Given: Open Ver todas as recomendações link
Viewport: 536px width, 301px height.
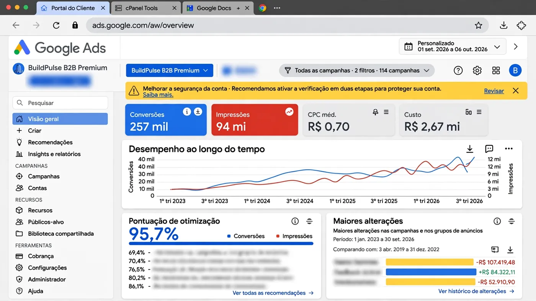Looking at the screenshot, I should pos(273,293).
